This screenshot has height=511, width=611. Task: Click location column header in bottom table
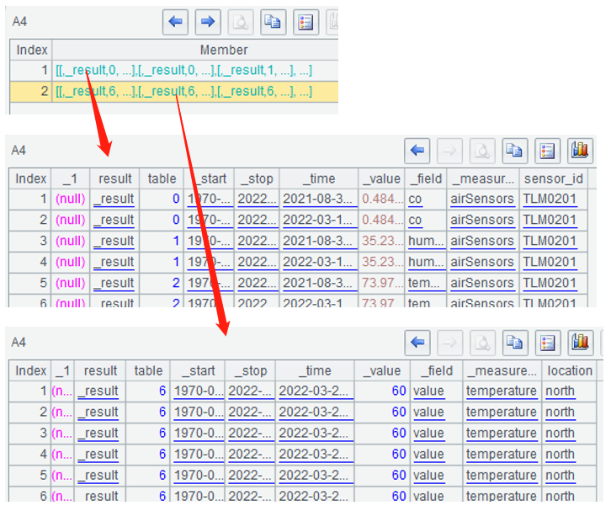tap(569, 370)
